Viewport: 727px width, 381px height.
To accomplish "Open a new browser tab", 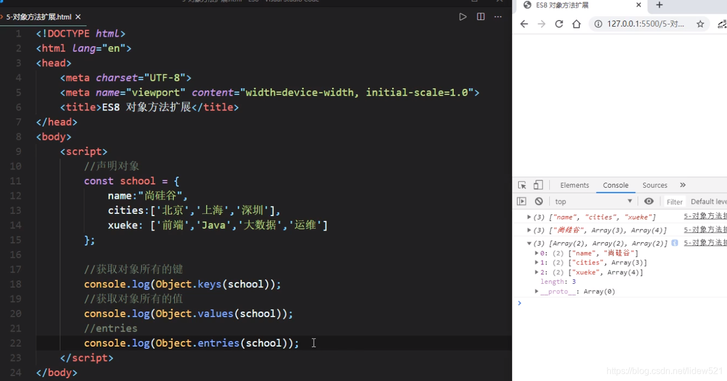I will (659, 5).
